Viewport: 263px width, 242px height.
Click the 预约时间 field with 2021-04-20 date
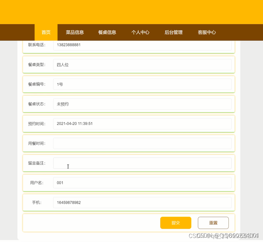(x=142, y=124)
